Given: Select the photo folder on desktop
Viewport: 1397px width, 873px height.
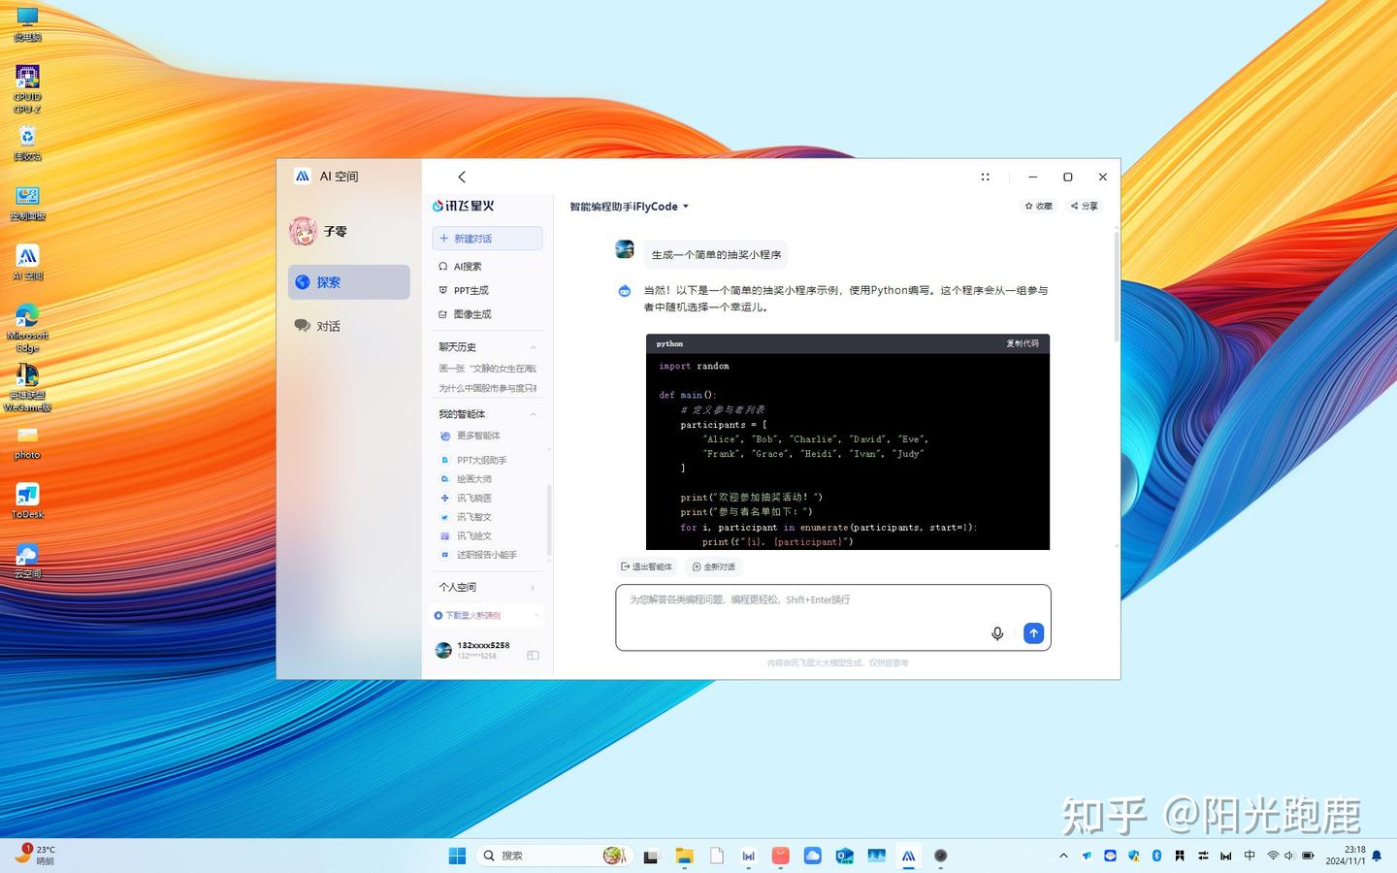Looking at the screenshot, I should [x=27, y=441].
